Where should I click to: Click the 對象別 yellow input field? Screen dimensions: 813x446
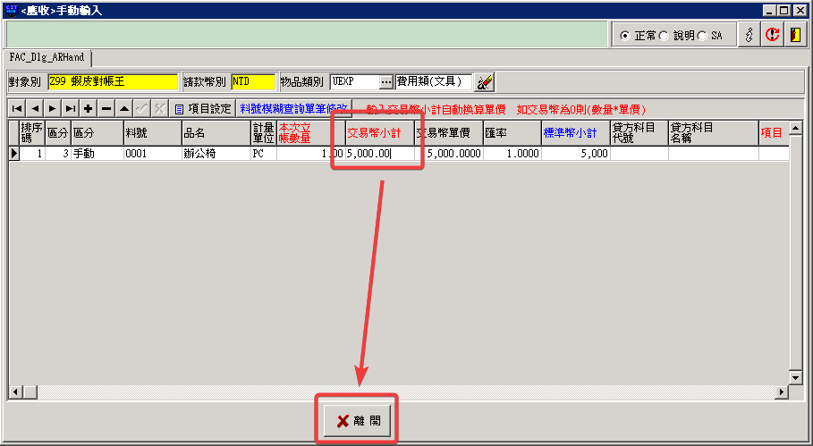tap(113, 81)
